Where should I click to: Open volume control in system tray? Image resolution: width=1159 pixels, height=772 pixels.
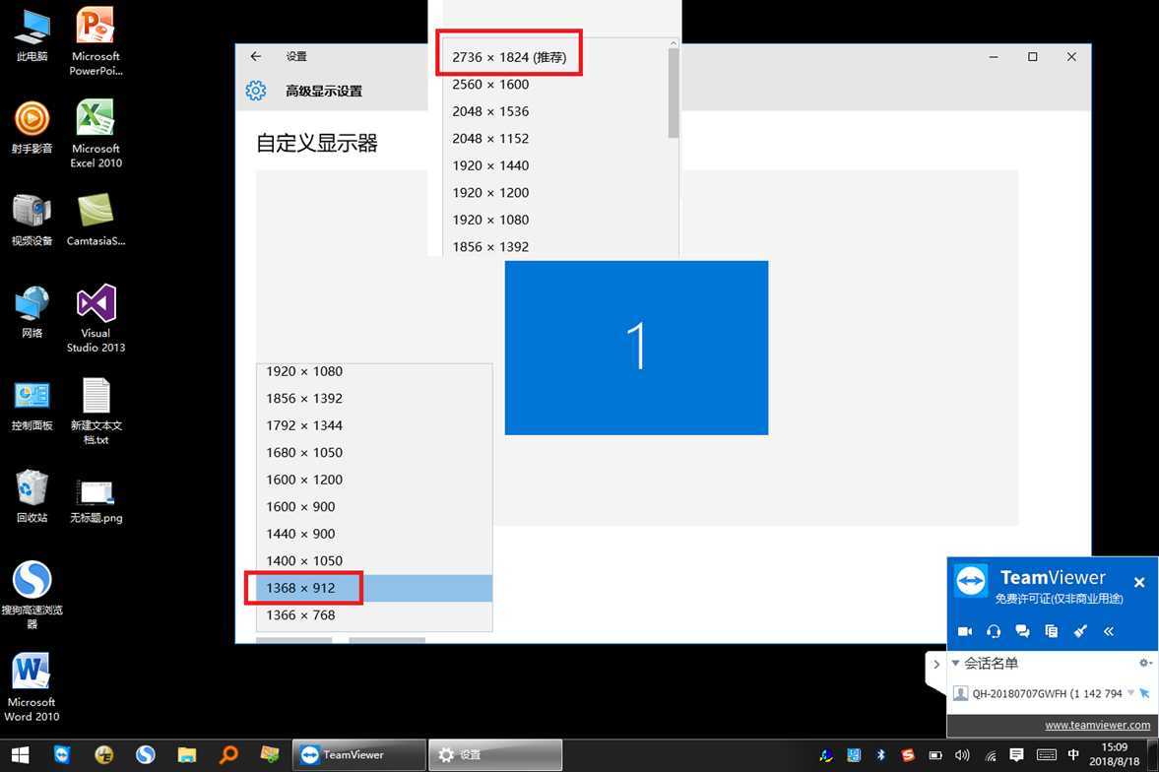[x=962, y=755]
